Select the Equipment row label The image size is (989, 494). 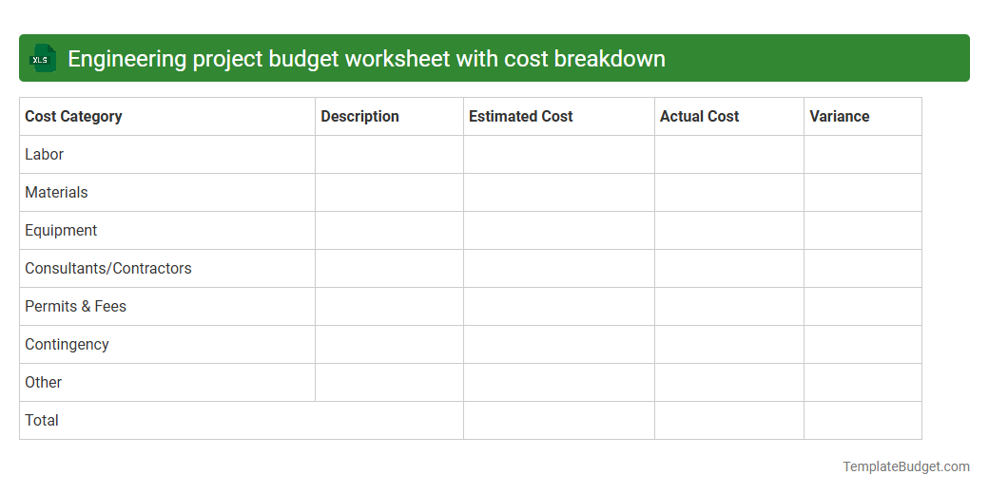(x=61, y=231)
